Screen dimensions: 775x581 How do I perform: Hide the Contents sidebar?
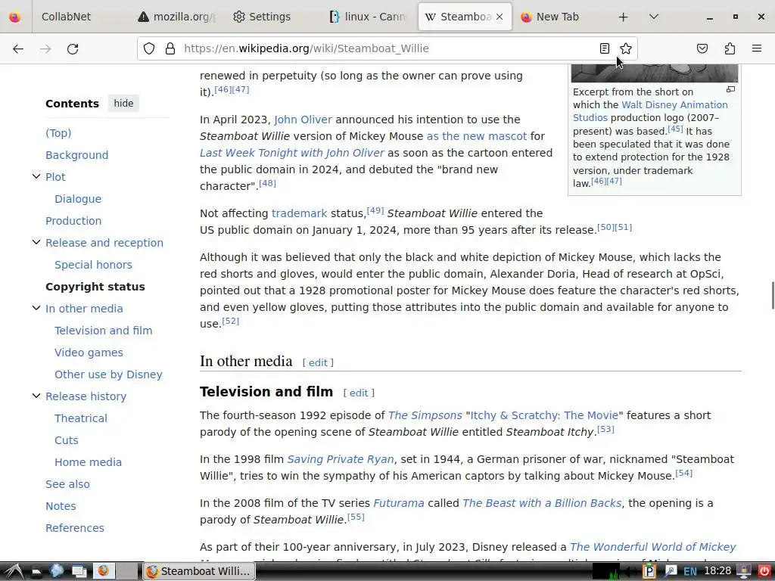pos(123,103)
